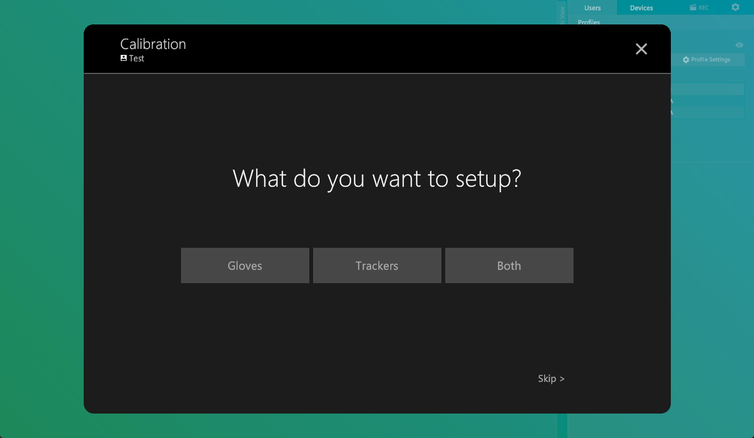Click the user icon beside the Test label
The height and width of the screenshot is (438, 754).
[x=122, y=58]
